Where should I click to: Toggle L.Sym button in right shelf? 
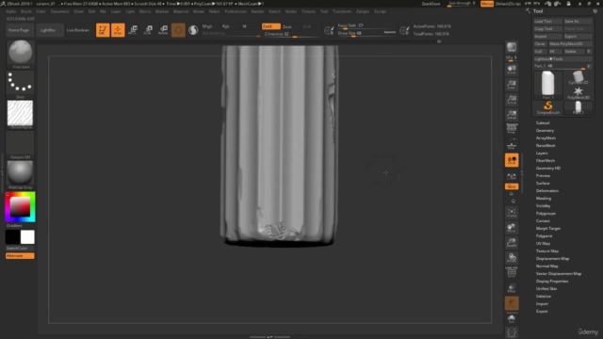click(x=512, y=176)
